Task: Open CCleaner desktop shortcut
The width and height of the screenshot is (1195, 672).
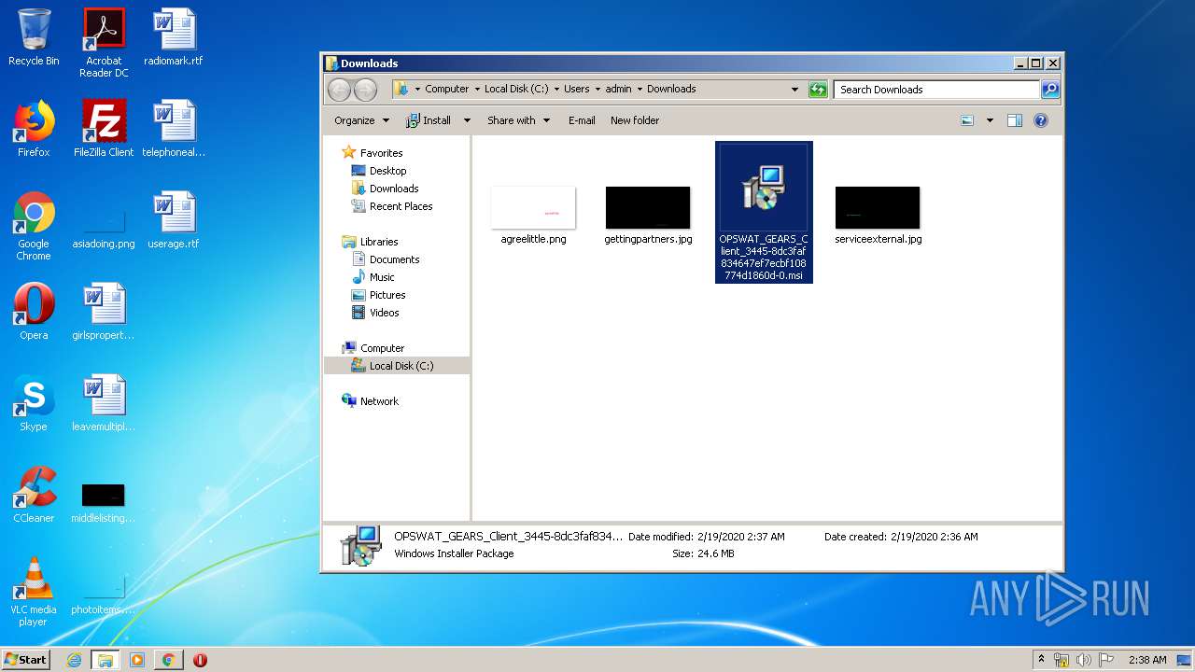Action: (34, 495)
